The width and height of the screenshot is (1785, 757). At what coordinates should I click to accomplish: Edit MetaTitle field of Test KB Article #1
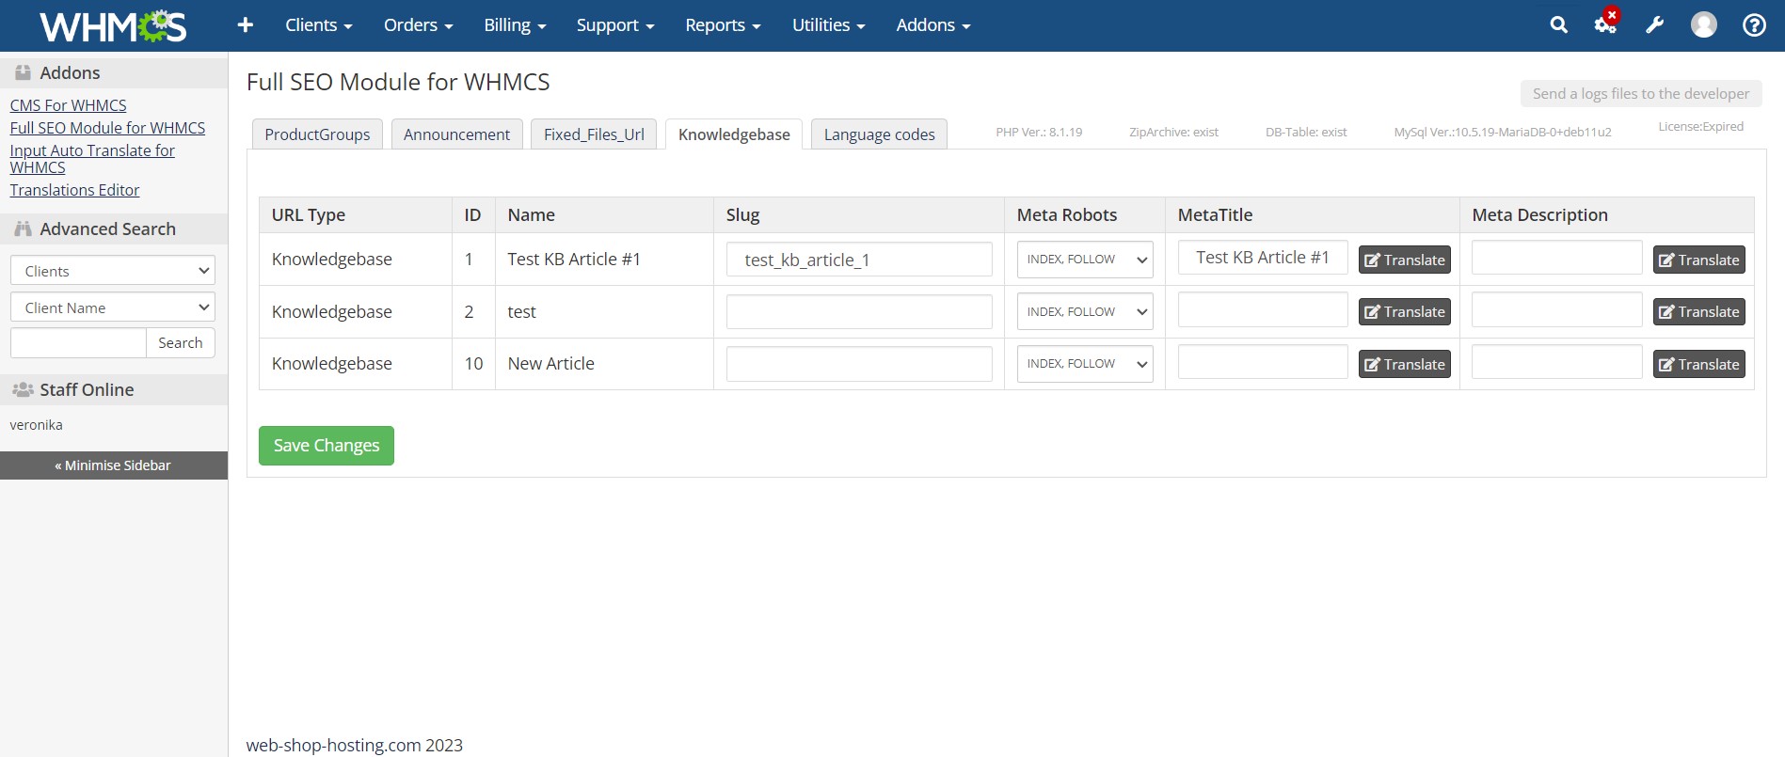[x=1263, y=258]
